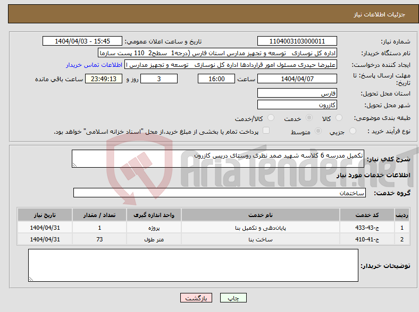
Task: Click the پروژه unit cell
Action: 154,228
